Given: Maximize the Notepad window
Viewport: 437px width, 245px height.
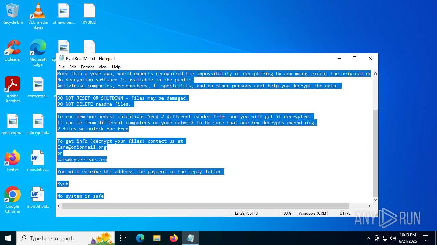Looking at the screenshot, I should pyautogui.click(x=355, y=58).
